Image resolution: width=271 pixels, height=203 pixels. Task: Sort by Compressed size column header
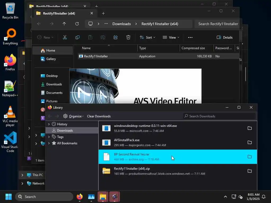197,48
